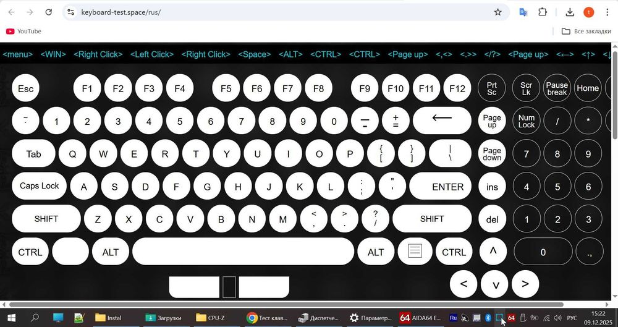This screenshot has height=327, width=618.
Task: Click the Scr Lk key
Action: pyautogui.click(x=526, y=88)
